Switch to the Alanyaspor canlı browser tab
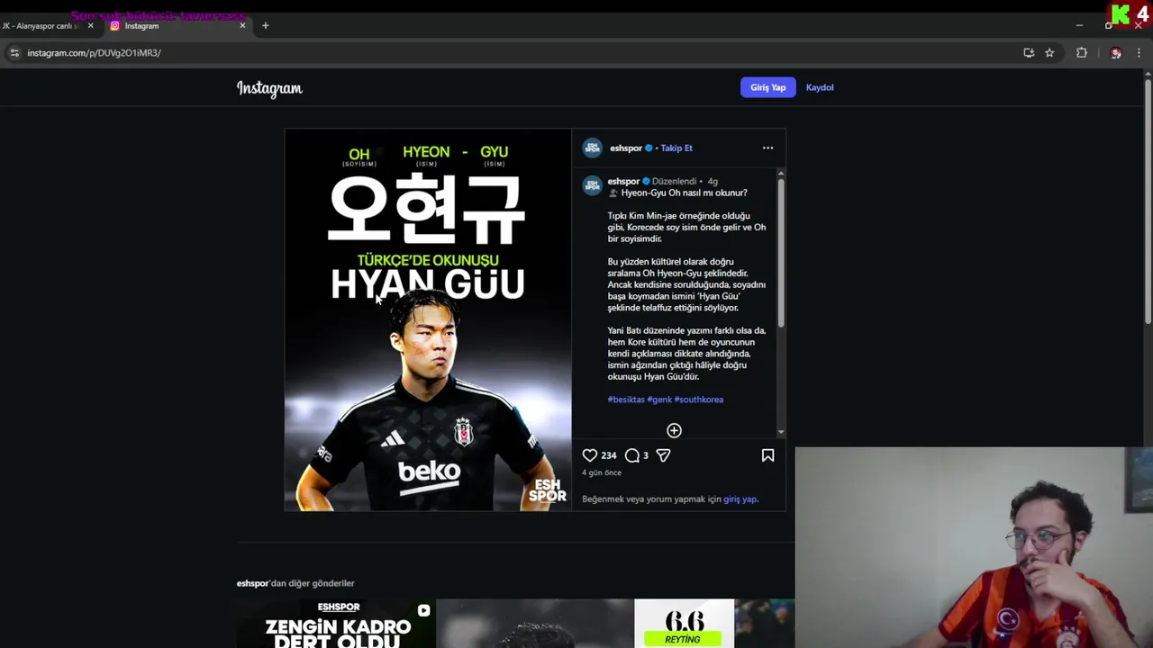The height and width of the screenshot is (648, 1153). tap(41, 25)
